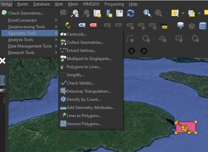The width and height of the screenshot is (208, 152).
Task: Click the greyed Add Ellipse icon
Action: tap(162, 39)
